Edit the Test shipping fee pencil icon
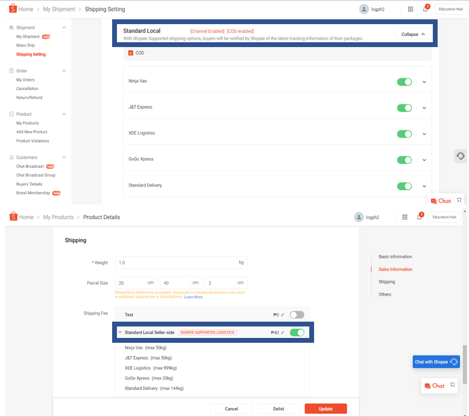 click(x=282, y=314)
